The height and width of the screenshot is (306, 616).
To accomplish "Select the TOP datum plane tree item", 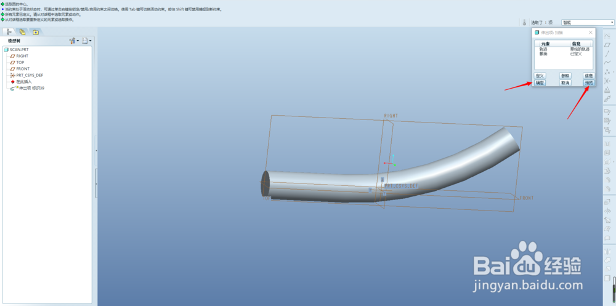I will 17,62.
